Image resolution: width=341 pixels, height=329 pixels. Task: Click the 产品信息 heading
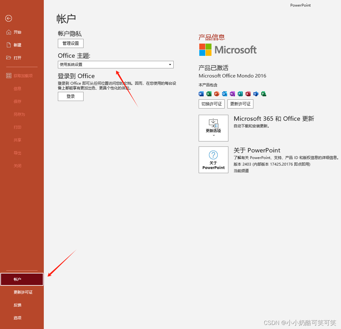tap(211, 37)
